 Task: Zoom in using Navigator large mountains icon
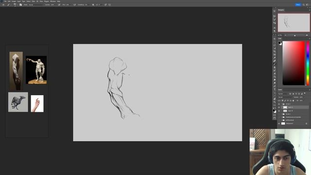coord(307,35)
